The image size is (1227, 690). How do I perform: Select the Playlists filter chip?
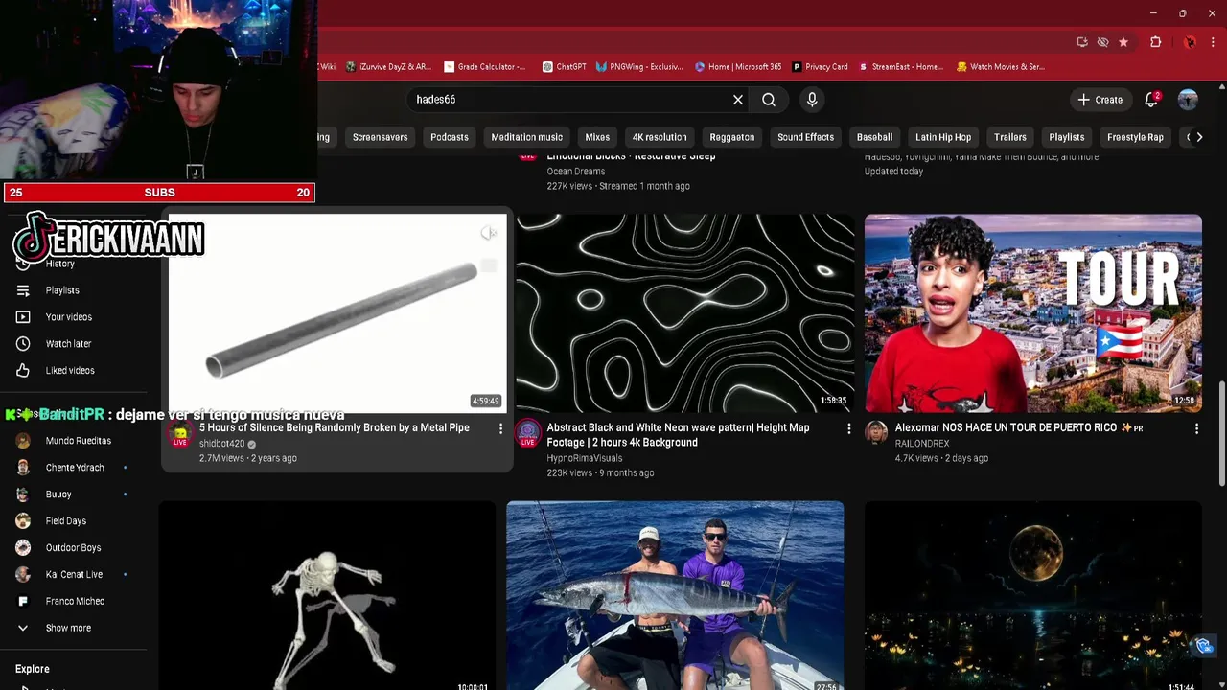tap(1067, 137)
